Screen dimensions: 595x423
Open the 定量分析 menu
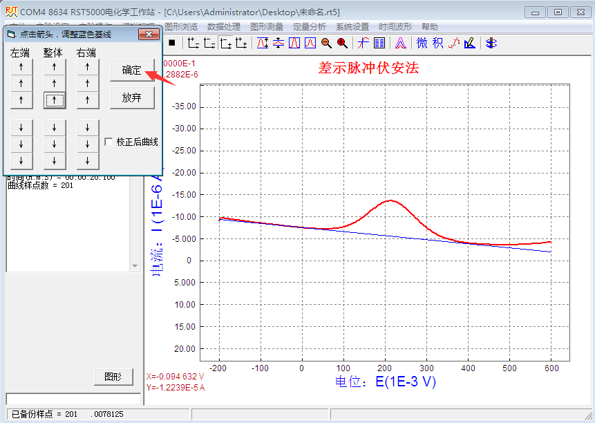pos(310,27)
